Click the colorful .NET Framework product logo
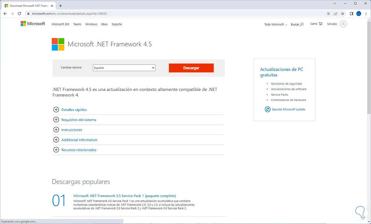371x224 pixels. (x=58, y=44)
